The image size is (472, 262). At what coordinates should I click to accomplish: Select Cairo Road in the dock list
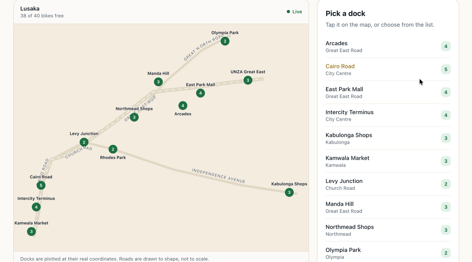(388, 69)
